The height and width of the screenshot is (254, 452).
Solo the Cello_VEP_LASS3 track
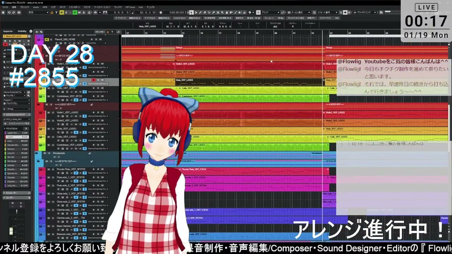[x=53, y=137]
